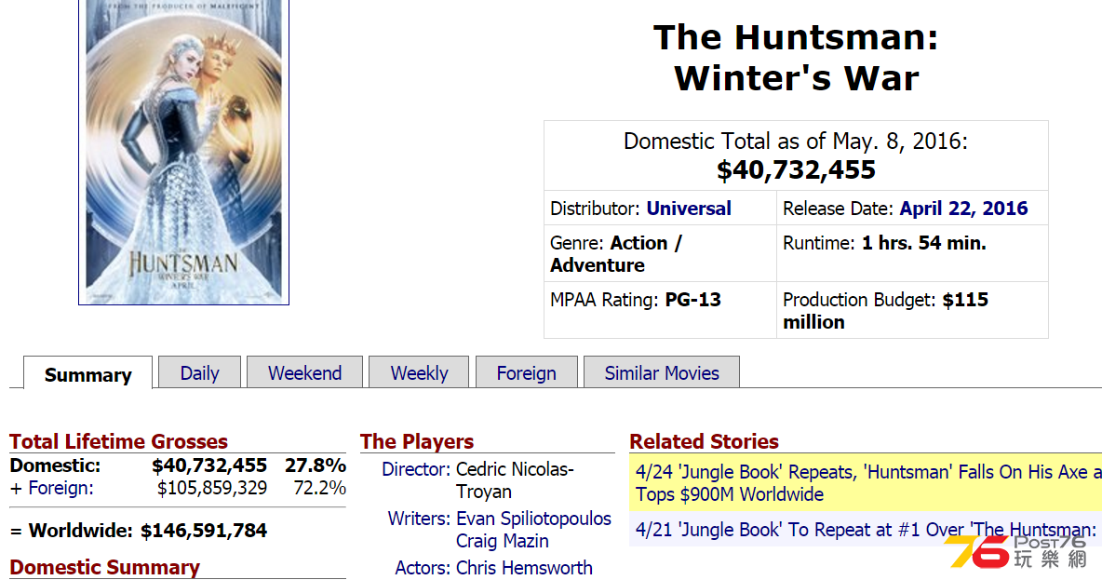Select the Foreign tab

pyautogui.click(x=527, y=372)
